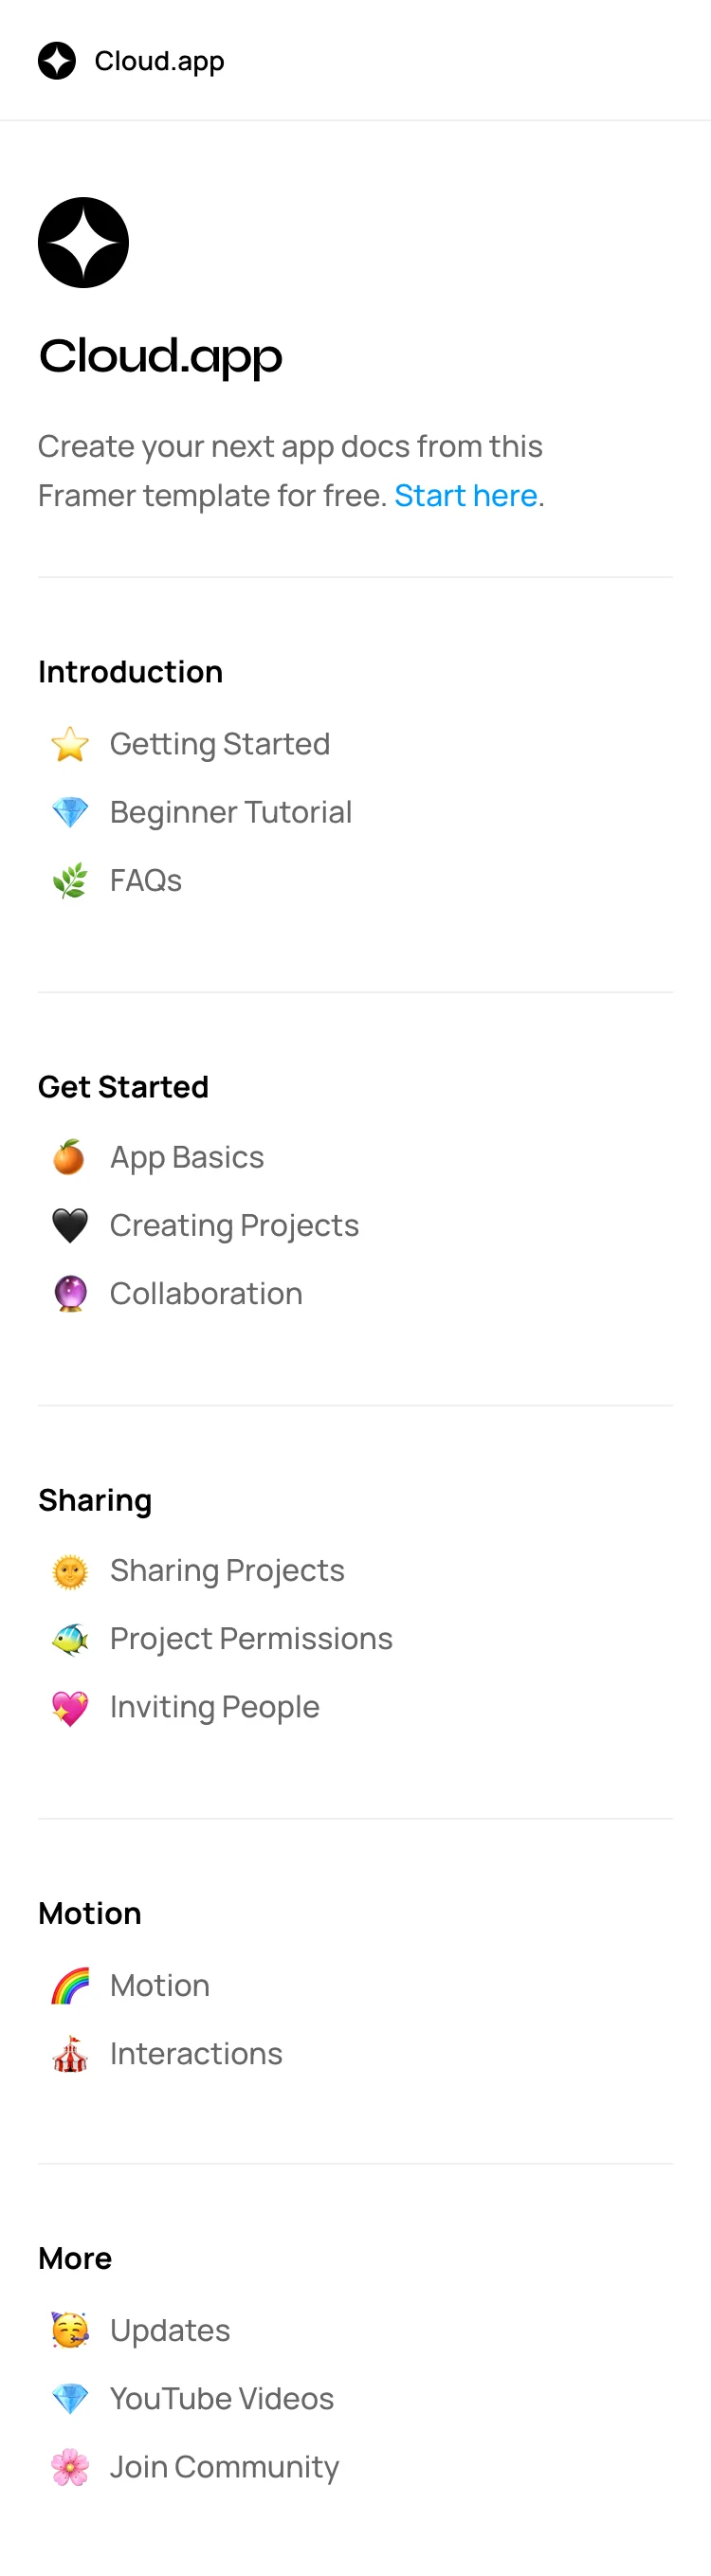Visit YouTube Videos link
Viewport: 711px width, 2576px height.
222,2398
